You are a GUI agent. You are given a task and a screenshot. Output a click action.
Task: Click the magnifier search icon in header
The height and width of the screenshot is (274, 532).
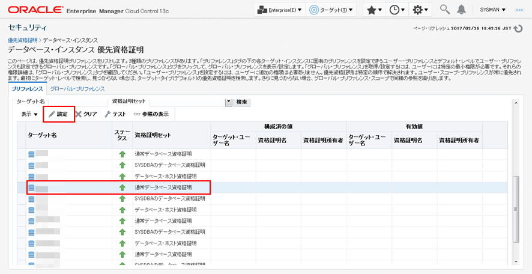pyautogui.click(x=444, y=10)
